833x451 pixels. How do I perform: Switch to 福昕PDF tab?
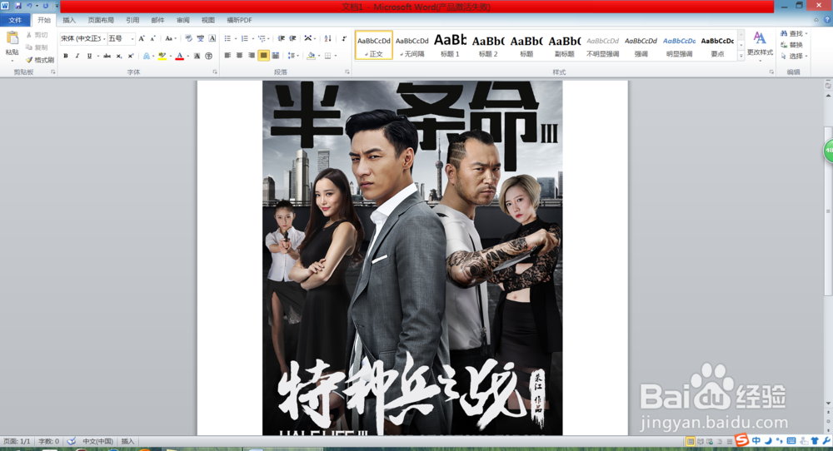[x=239, y=20]
